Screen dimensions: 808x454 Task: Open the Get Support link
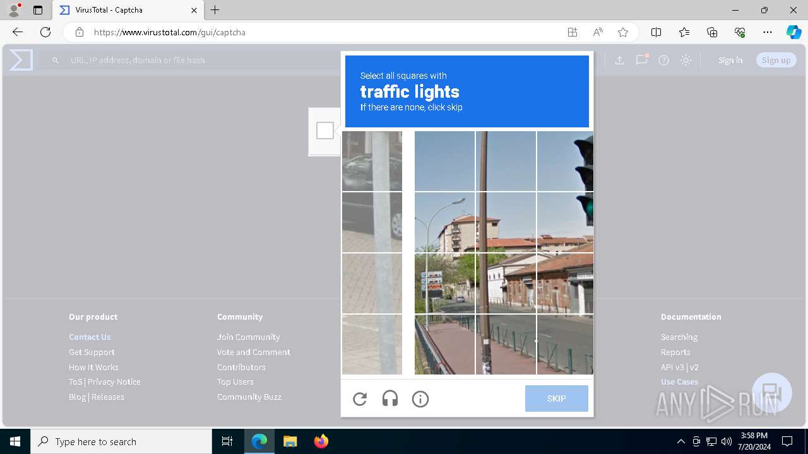tap(92, 352)
